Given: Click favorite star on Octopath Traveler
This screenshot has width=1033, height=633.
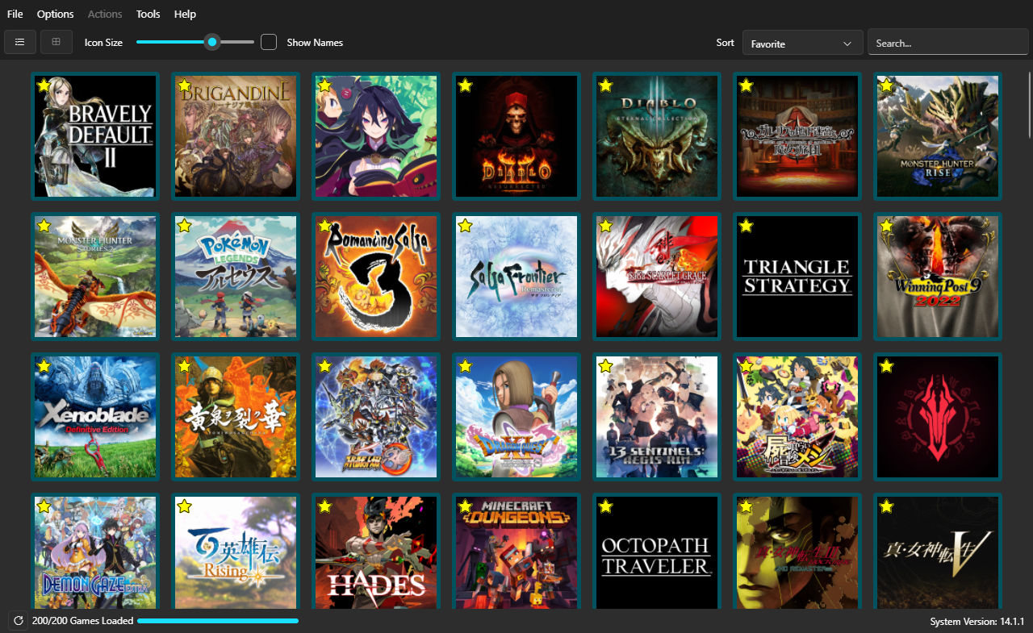Looking at the screenshot, I should 605,506.
